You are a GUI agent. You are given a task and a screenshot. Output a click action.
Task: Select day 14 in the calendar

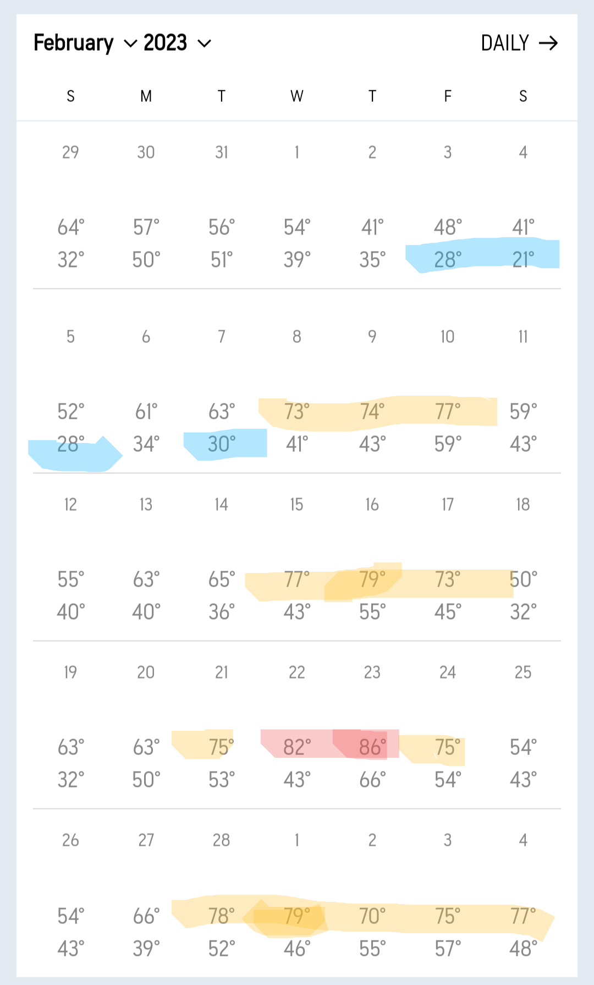tap(222, 505)
